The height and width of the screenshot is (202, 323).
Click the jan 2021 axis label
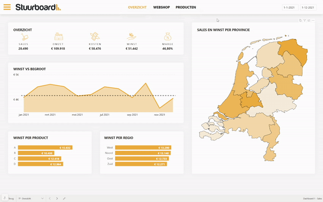click(x=24, y=115)
